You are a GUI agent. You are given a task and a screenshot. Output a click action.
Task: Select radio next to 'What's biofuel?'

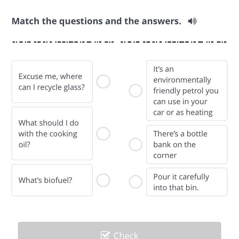(103, 180)
